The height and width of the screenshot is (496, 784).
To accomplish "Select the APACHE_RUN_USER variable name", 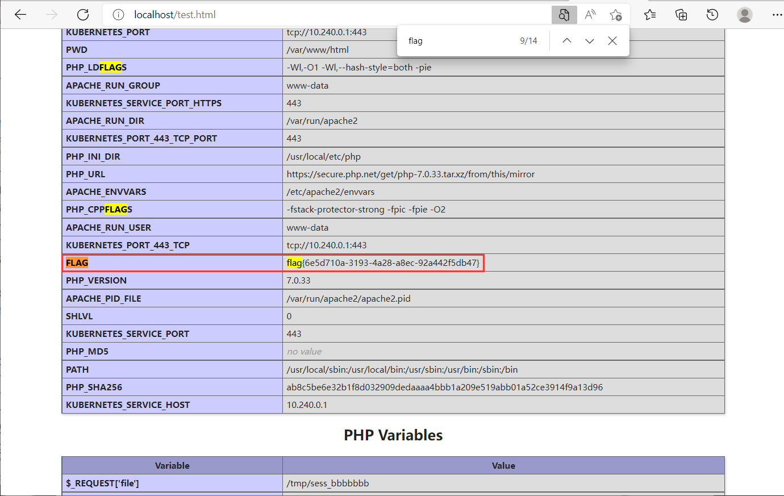I will (109, 228).
